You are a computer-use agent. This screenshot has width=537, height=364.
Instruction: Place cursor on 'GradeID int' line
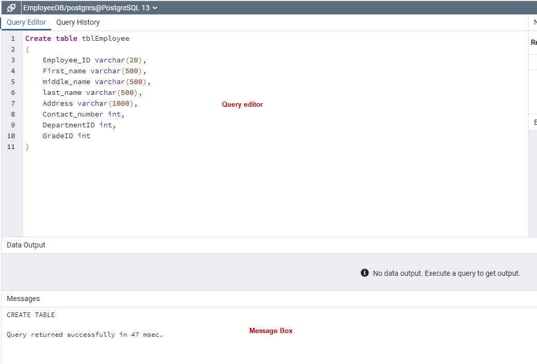(x=67, y=136)
